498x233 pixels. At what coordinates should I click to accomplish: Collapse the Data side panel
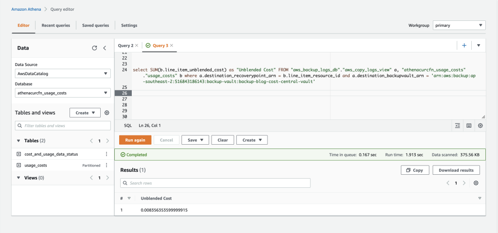[105, 48]
